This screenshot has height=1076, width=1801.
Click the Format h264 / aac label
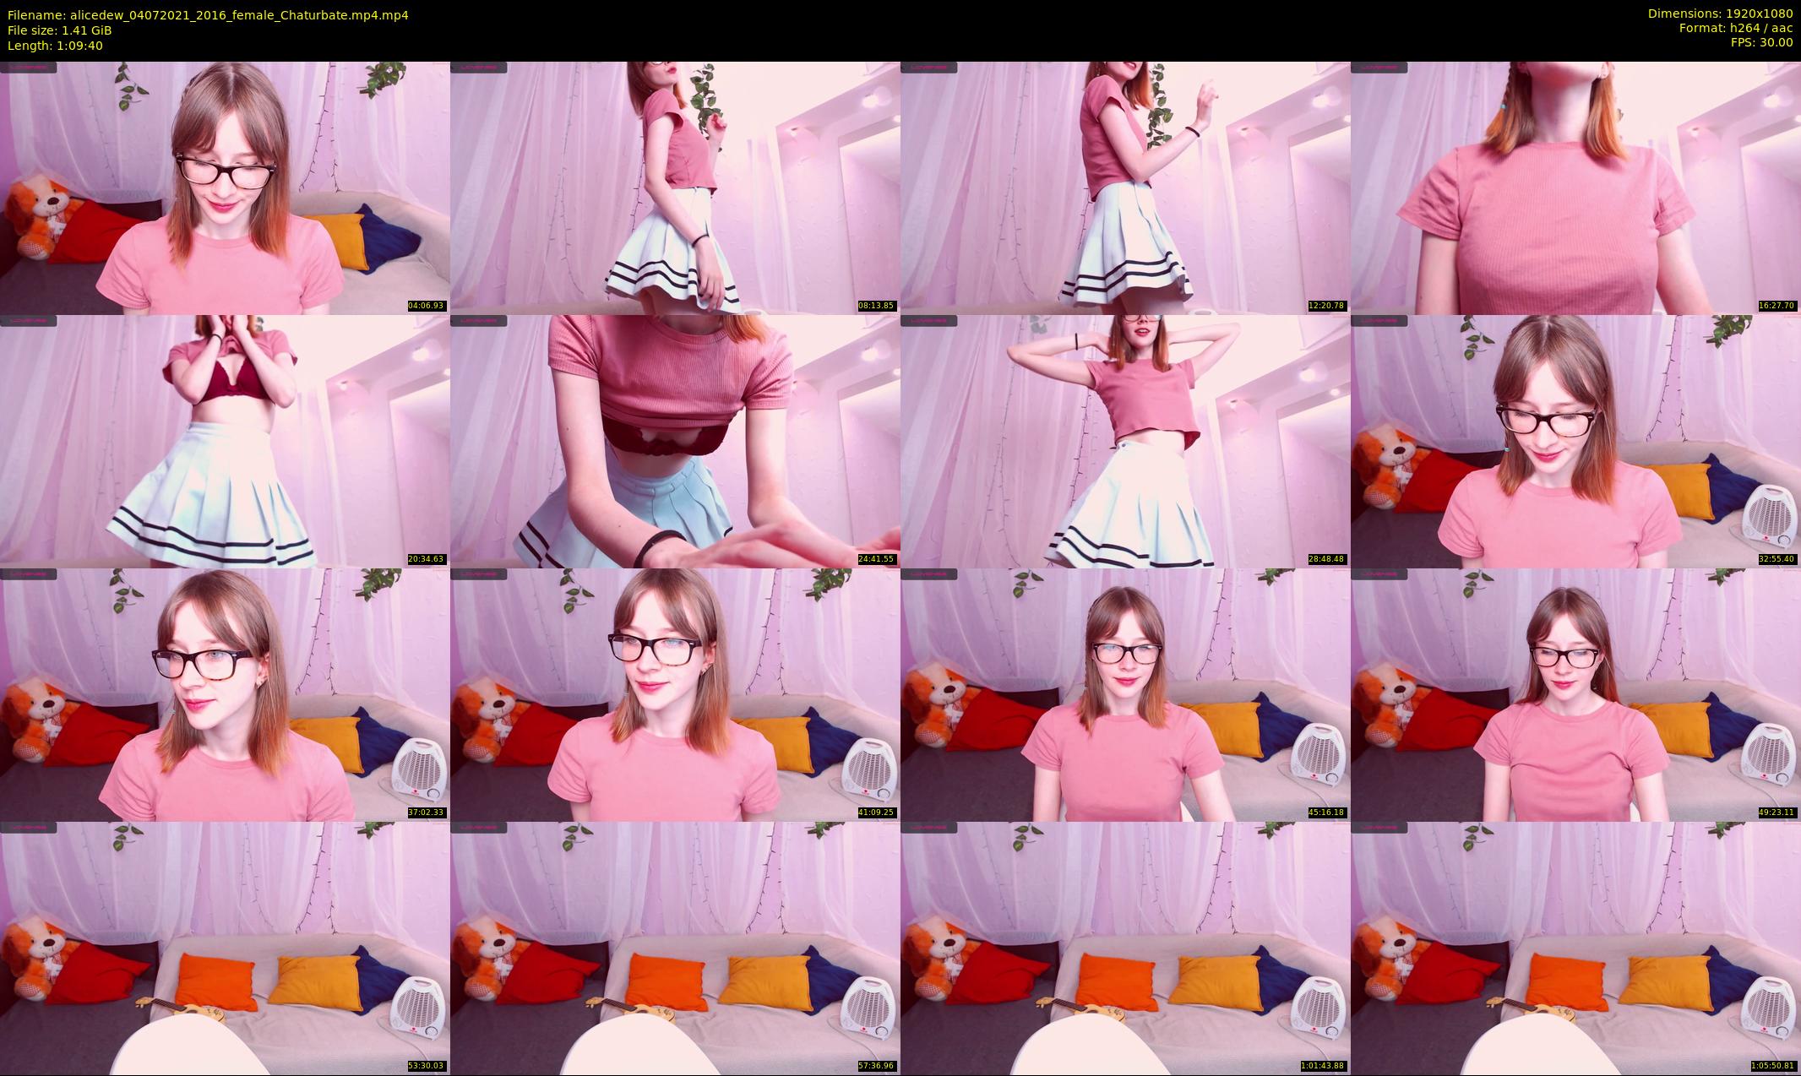[1735, 28]
